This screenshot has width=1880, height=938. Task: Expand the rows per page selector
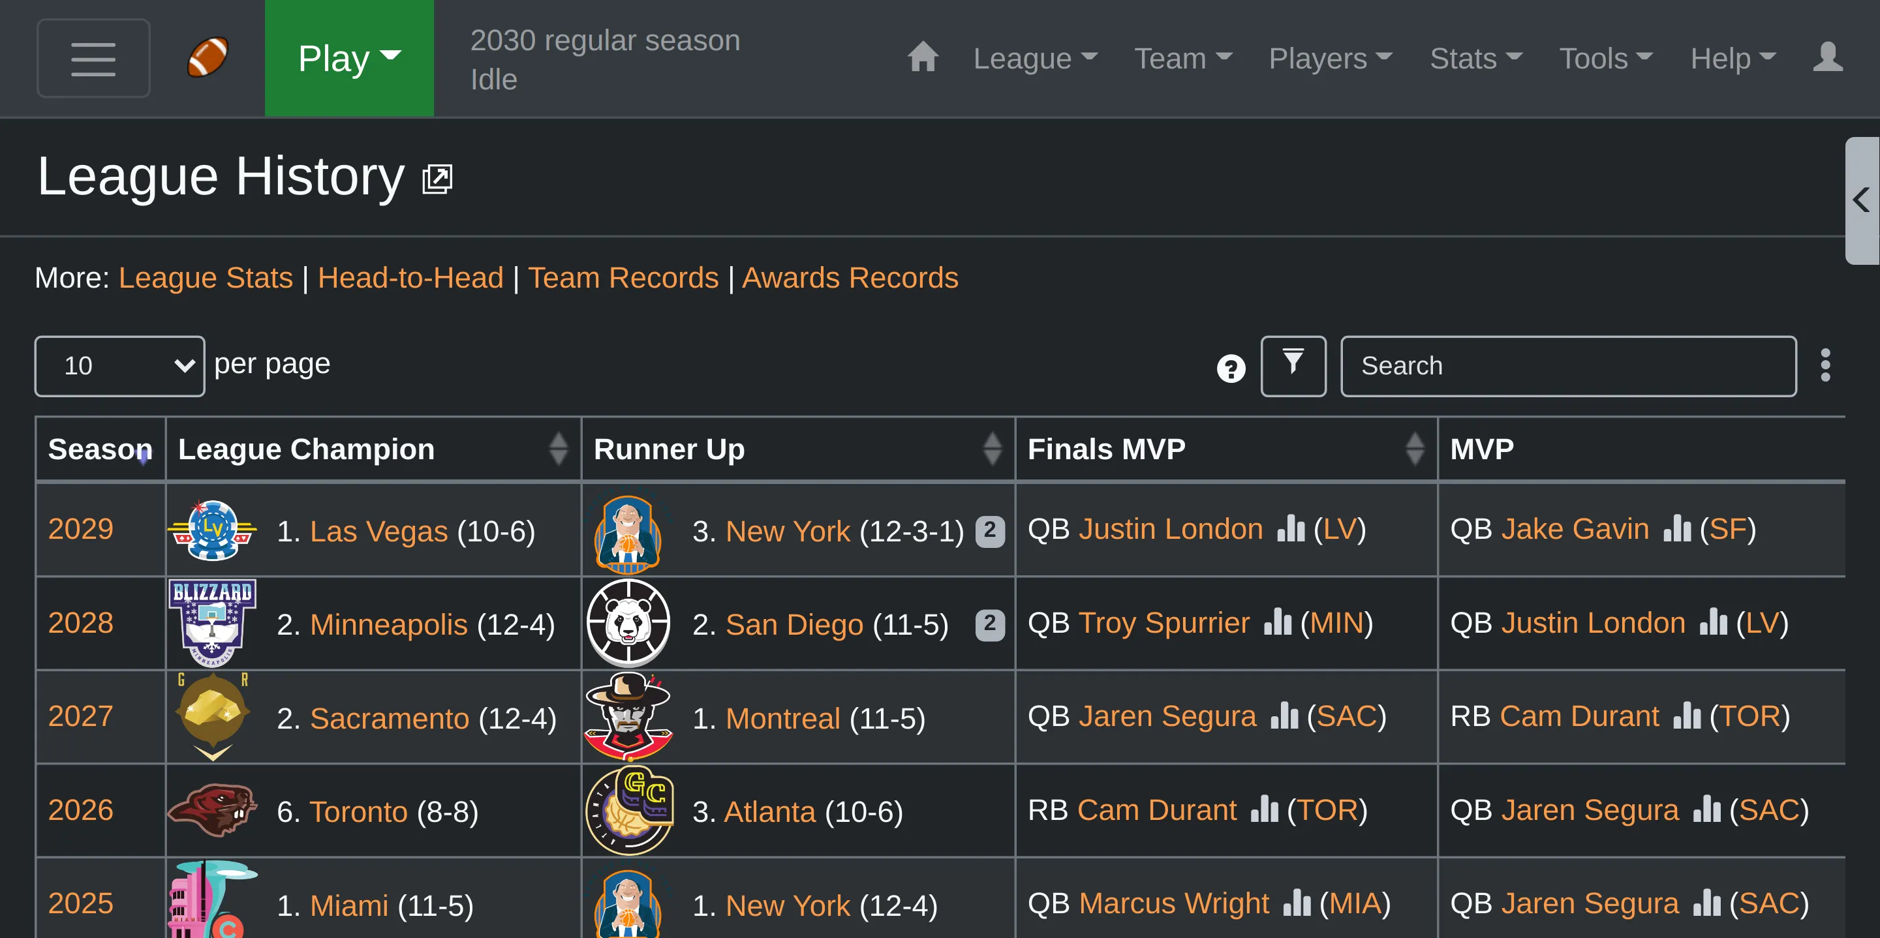[120, 365]
